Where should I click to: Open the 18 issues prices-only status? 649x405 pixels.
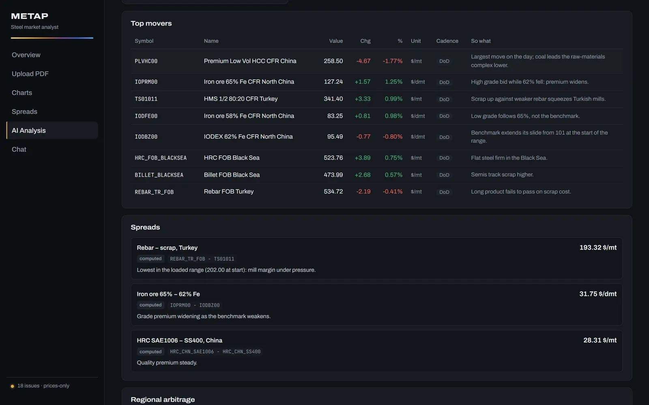[43, 386]
